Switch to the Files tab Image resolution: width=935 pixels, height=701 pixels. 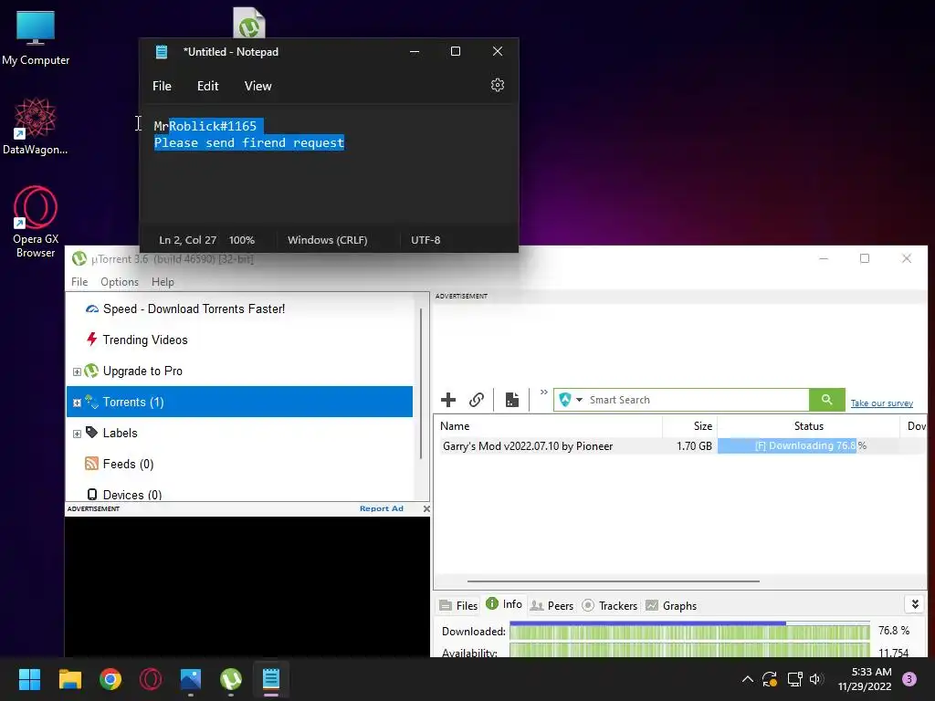pyautogui.click(x=458, y=606)
